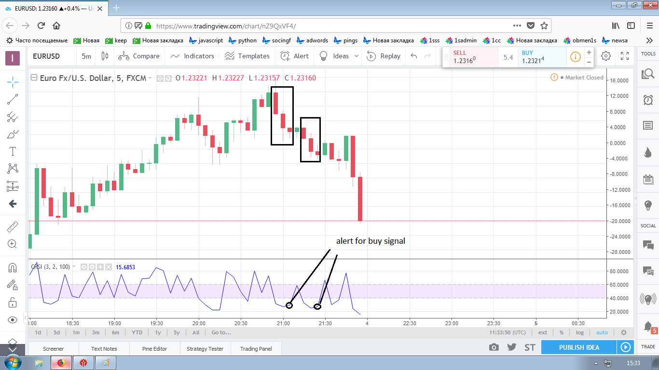Toggle log scale mode

coord(580,332)
